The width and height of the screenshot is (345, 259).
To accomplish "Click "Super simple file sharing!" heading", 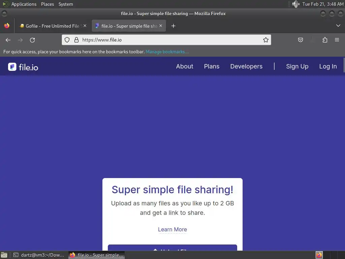I will coord(172,190).
